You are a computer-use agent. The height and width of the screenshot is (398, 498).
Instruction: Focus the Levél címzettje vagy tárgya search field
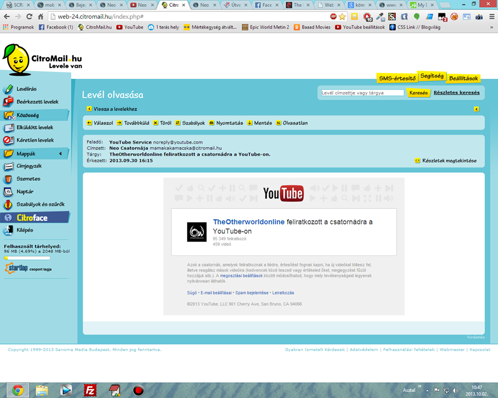point(363,93)
